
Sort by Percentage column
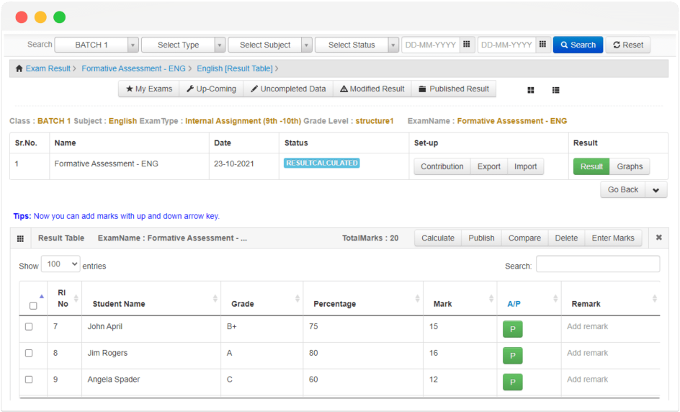point(417,298)
